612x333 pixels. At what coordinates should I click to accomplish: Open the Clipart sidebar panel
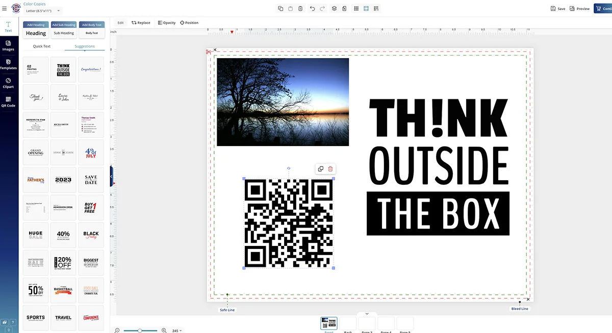point(8,83)
